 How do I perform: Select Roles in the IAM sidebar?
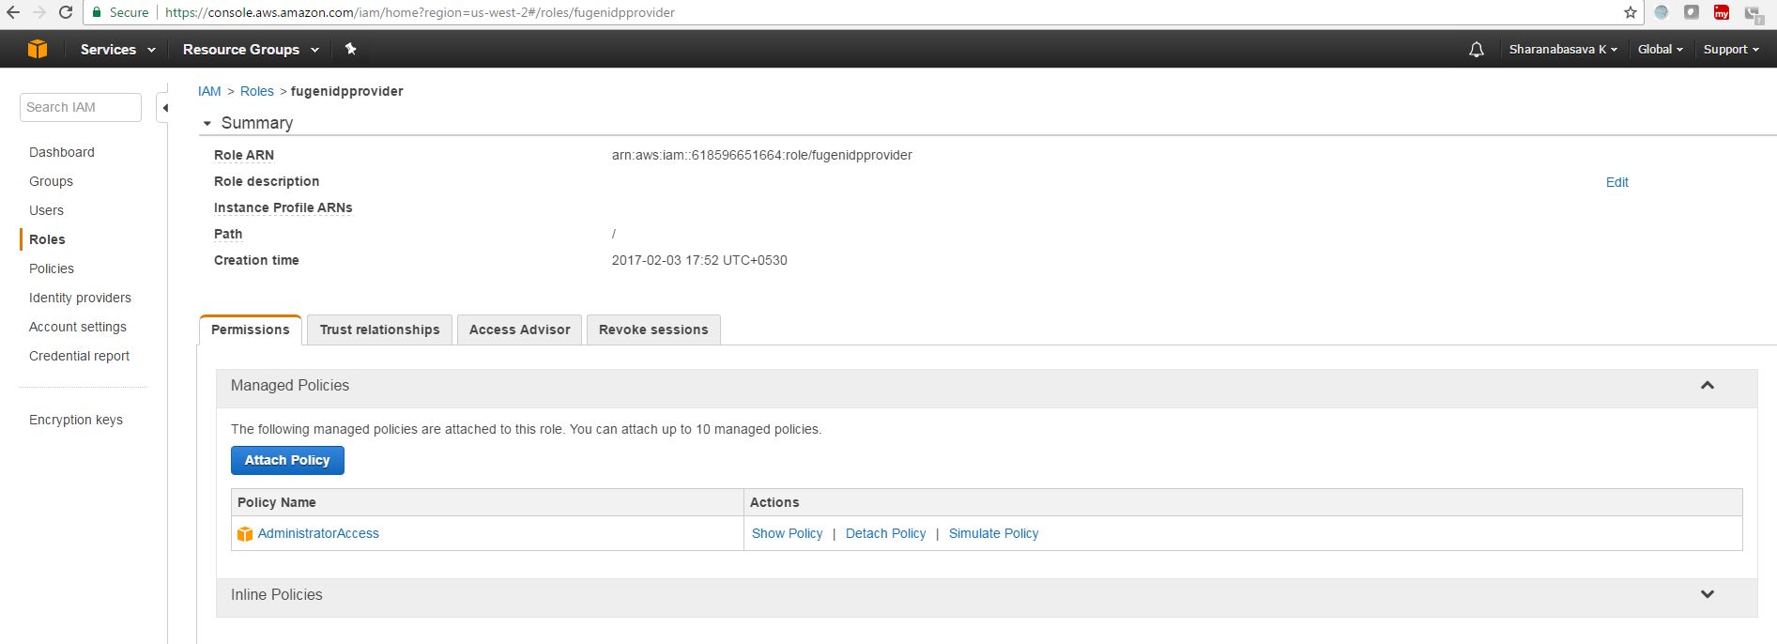tap(47, 239)
